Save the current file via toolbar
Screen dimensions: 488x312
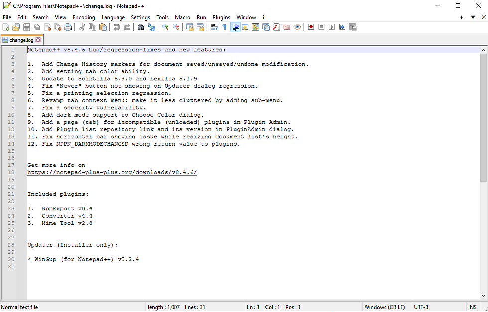27,27
